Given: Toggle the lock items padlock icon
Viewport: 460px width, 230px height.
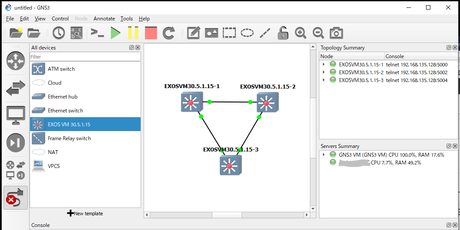Looking at the screenshot, I should [x=283, y=33].
